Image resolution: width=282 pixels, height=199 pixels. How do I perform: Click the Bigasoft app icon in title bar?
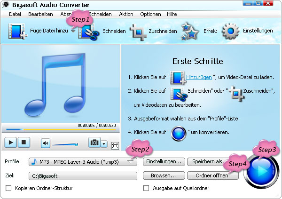point(6,5)
